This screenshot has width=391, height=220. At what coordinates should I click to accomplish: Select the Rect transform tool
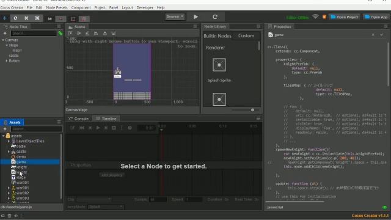pyautogui.click(x=37, y=18)
